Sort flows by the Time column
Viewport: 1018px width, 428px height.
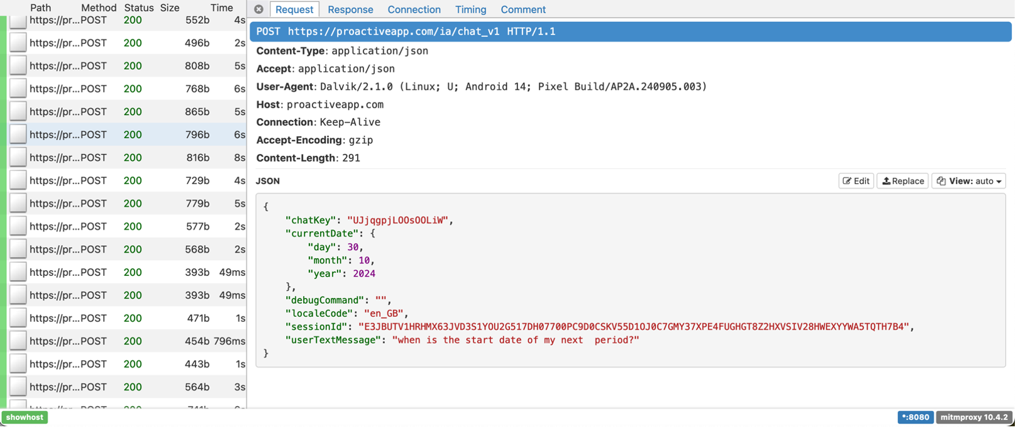[x=221, y=8]
